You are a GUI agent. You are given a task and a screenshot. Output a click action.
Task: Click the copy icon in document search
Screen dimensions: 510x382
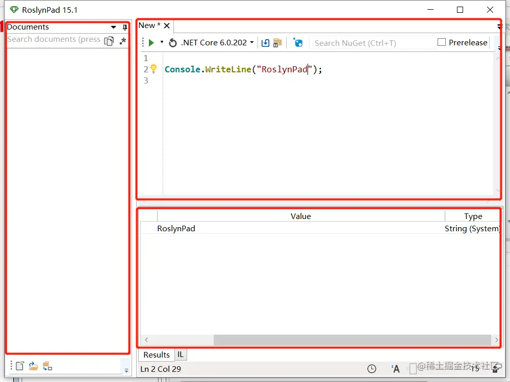109,41
